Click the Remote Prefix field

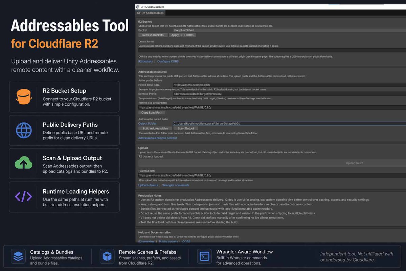point(289,93)
